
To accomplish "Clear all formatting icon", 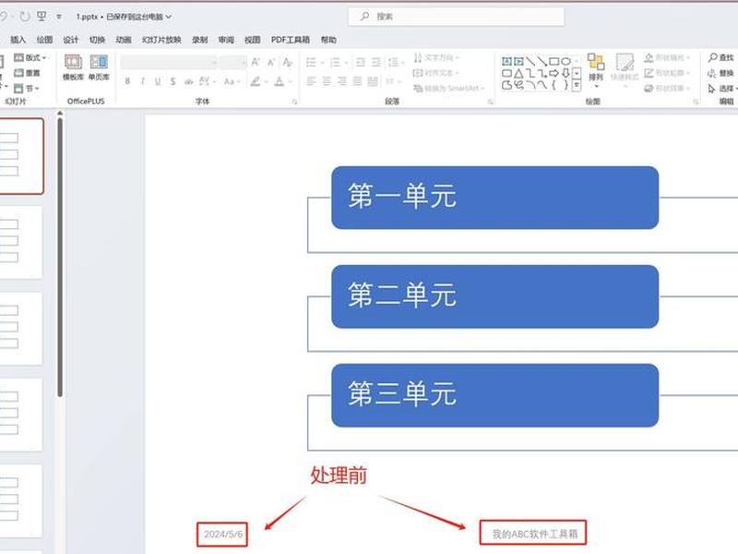I will pos(287,62).
